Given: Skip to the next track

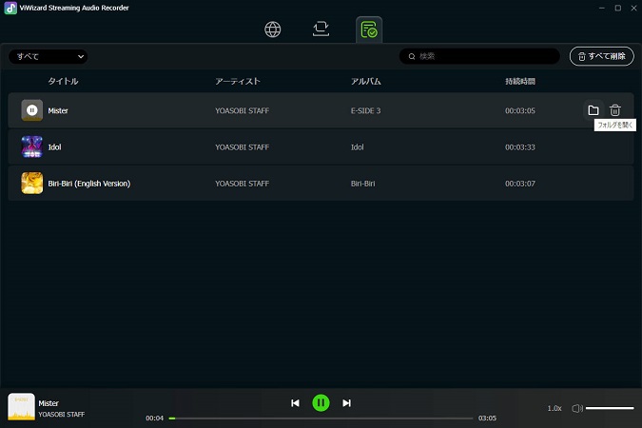Looking at the screenshot, I should (x=346, y=403).
